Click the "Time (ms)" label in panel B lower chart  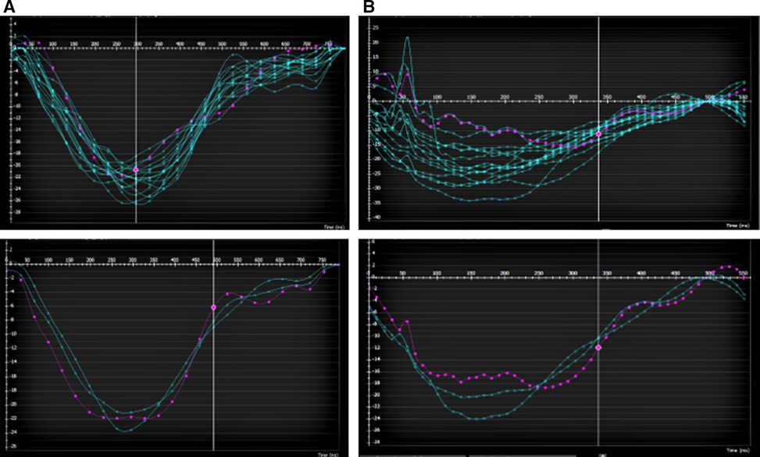738,452
